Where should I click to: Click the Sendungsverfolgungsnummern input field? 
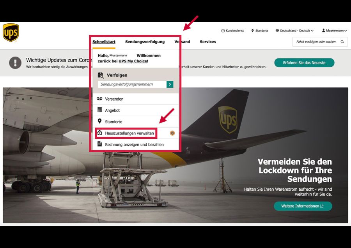(132, 84)
